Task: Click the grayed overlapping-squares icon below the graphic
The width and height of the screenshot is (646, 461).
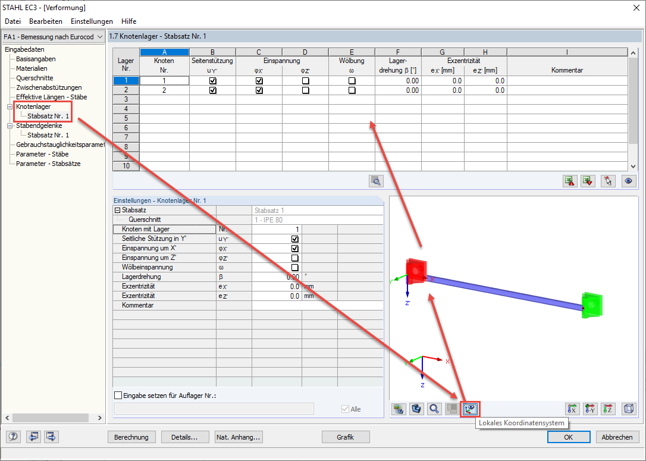Action: (x=452, y=409)
